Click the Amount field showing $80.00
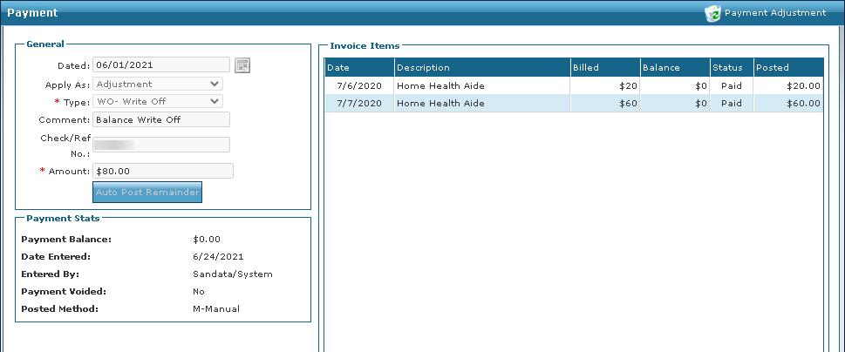Screen dimensions: 845x352 coord(163,171)
